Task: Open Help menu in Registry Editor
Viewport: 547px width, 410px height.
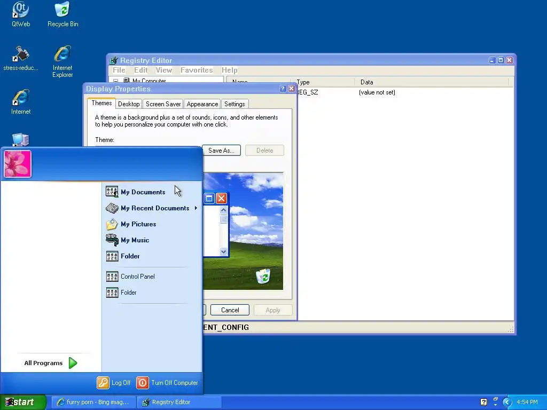Action: 229,70
